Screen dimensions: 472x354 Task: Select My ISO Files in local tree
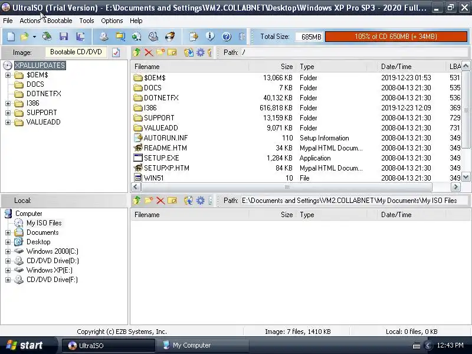click(44, 223)
